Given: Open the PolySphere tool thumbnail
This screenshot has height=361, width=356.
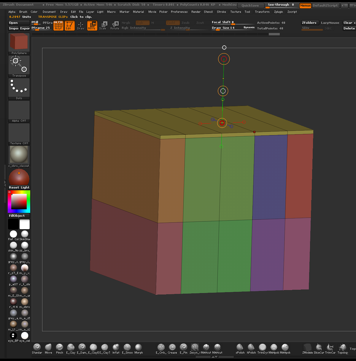Looking at the screenshot, I should click(19, 44).
